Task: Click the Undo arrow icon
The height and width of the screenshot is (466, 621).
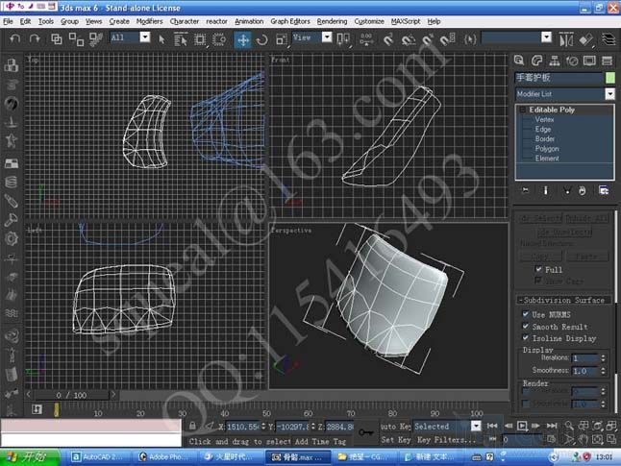Action: [14, 38]
